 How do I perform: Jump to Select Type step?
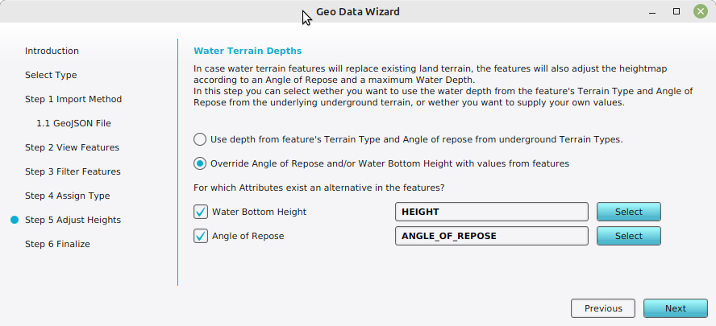[x=51, y=75]
